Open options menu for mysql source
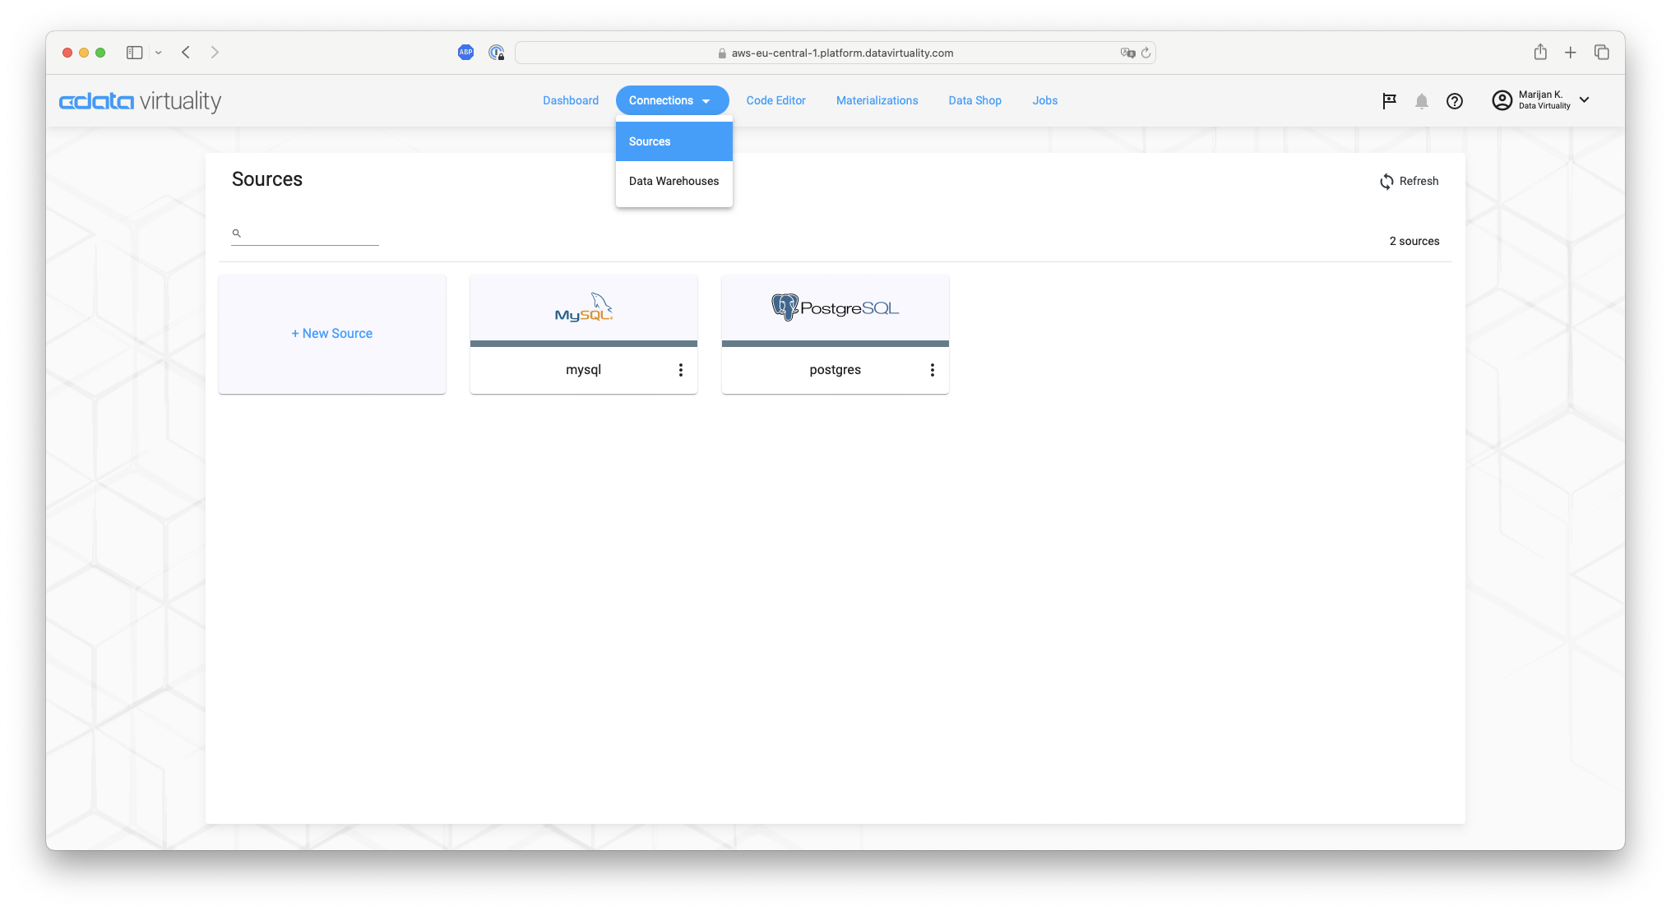This screenshot has width=1671, height=911. (681, 370)
